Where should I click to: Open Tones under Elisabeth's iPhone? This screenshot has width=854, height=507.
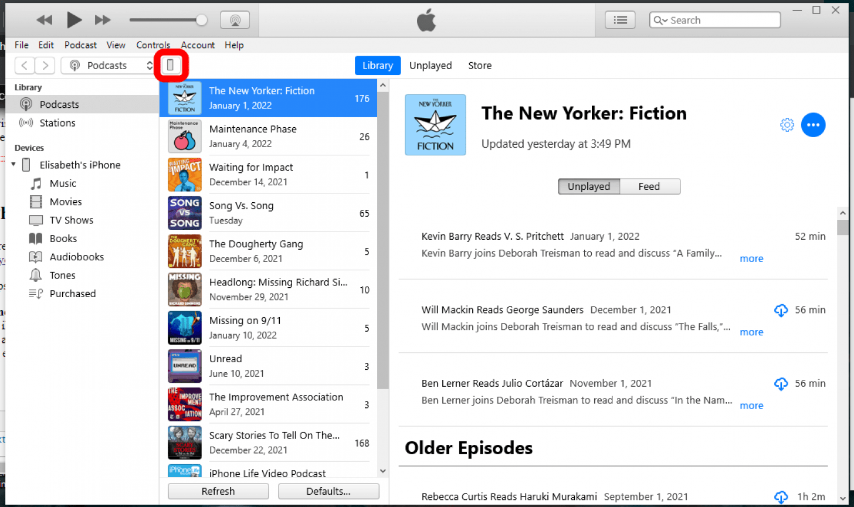[62, 275]
